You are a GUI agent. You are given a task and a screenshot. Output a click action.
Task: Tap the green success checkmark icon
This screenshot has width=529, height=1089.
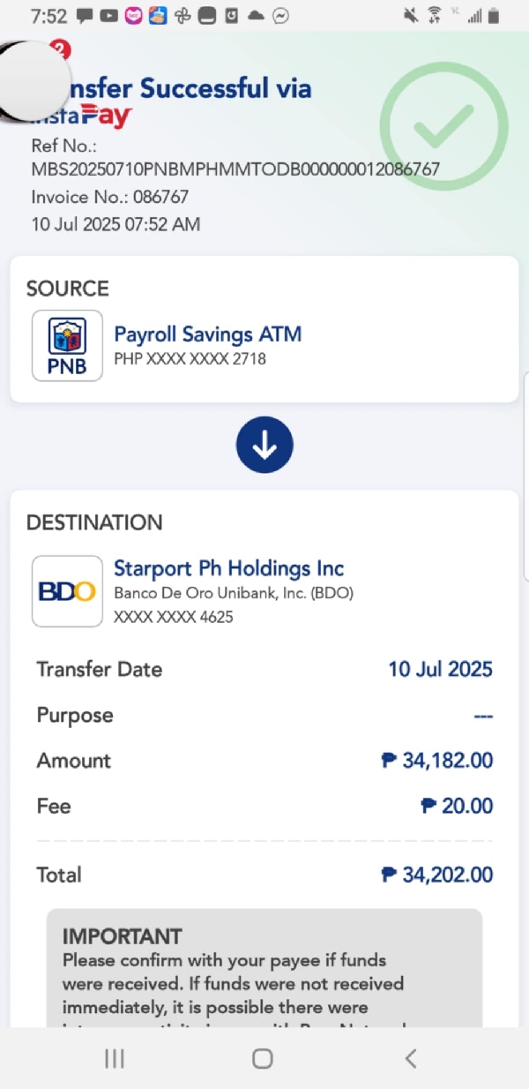(443, 126)
